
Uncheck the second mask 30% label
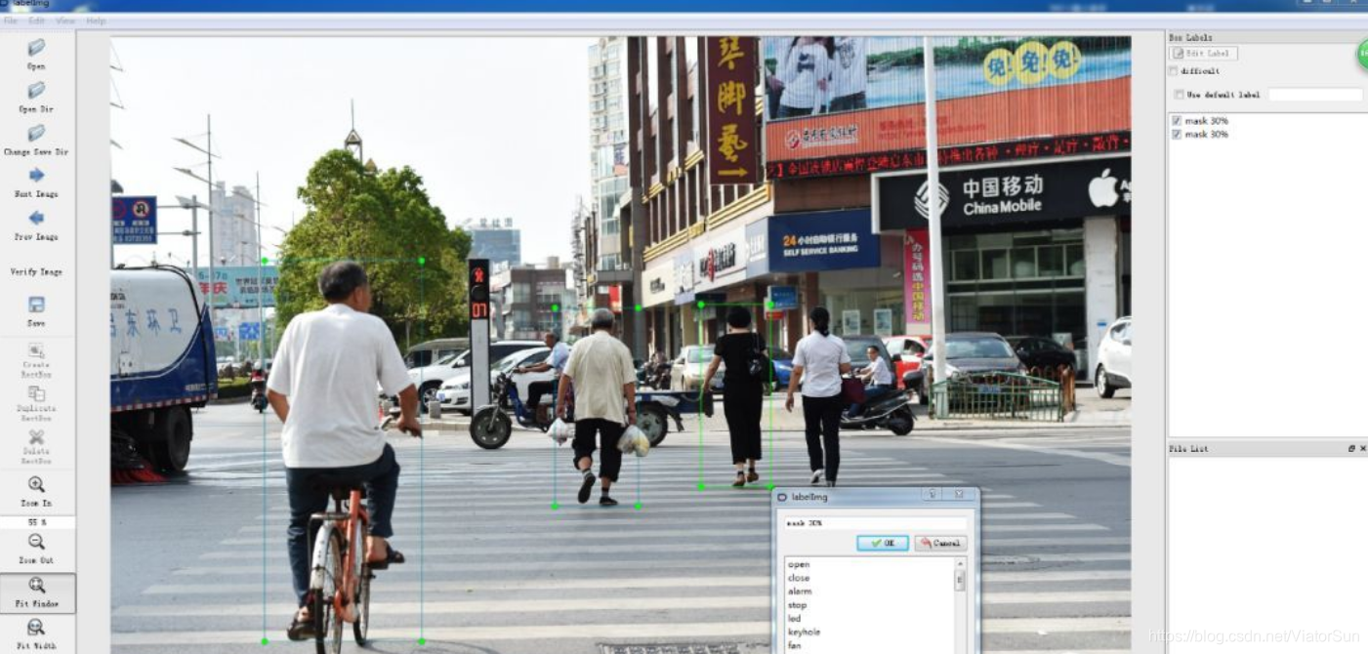pyautogui.click(x=1177, y=134)
